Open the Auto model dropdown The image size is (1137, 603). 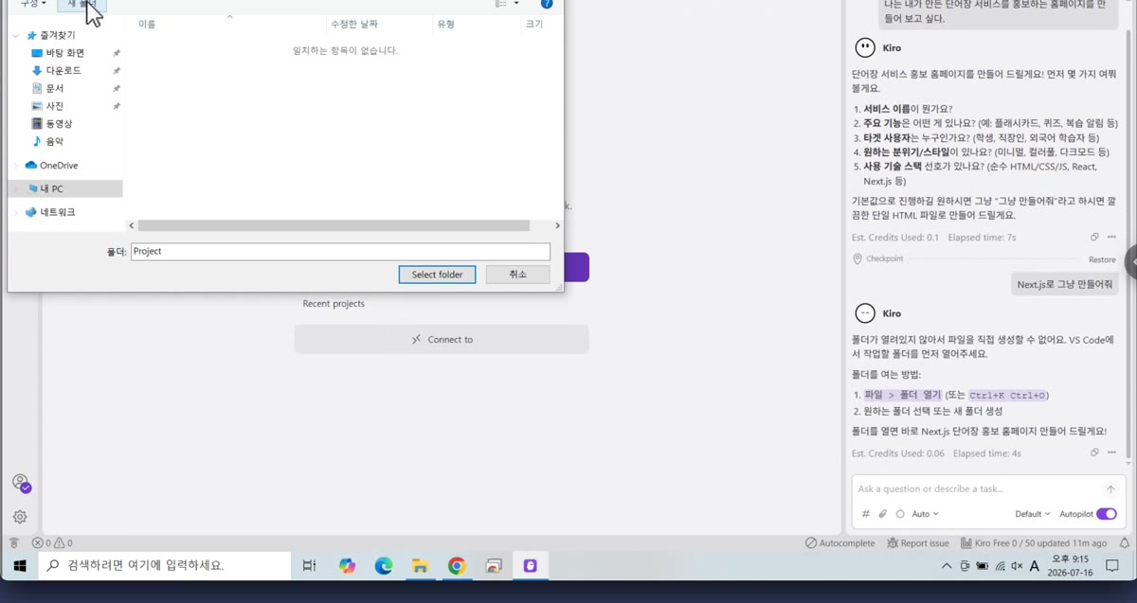(925, 514)
